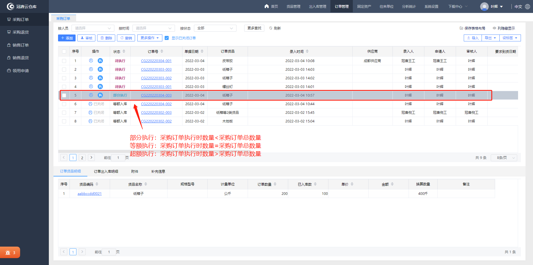Open order link CG220220304-003
This screenshot has height=265, width=533.
156,95
